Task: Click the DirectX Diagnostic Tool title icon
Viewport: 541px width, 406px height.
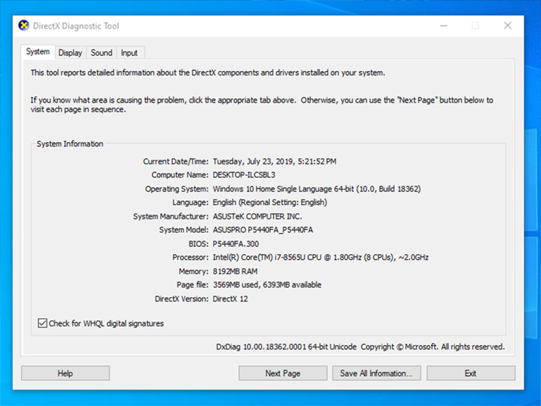Action: [x=24, y=26]
